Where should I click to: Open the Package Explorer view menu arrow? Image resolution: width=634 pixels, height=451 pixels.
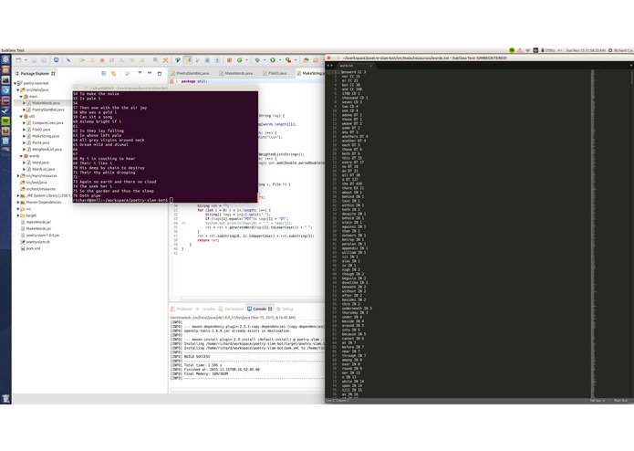[x=140, y=73]
